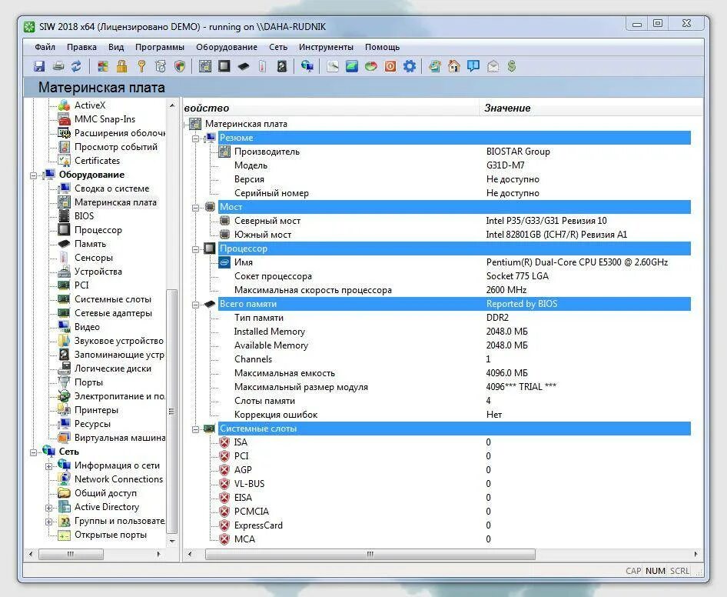The height and width of the screenshot is (597, 727).
Task: Click the left tree scroll-up arrow
Action: click(172, 106)
